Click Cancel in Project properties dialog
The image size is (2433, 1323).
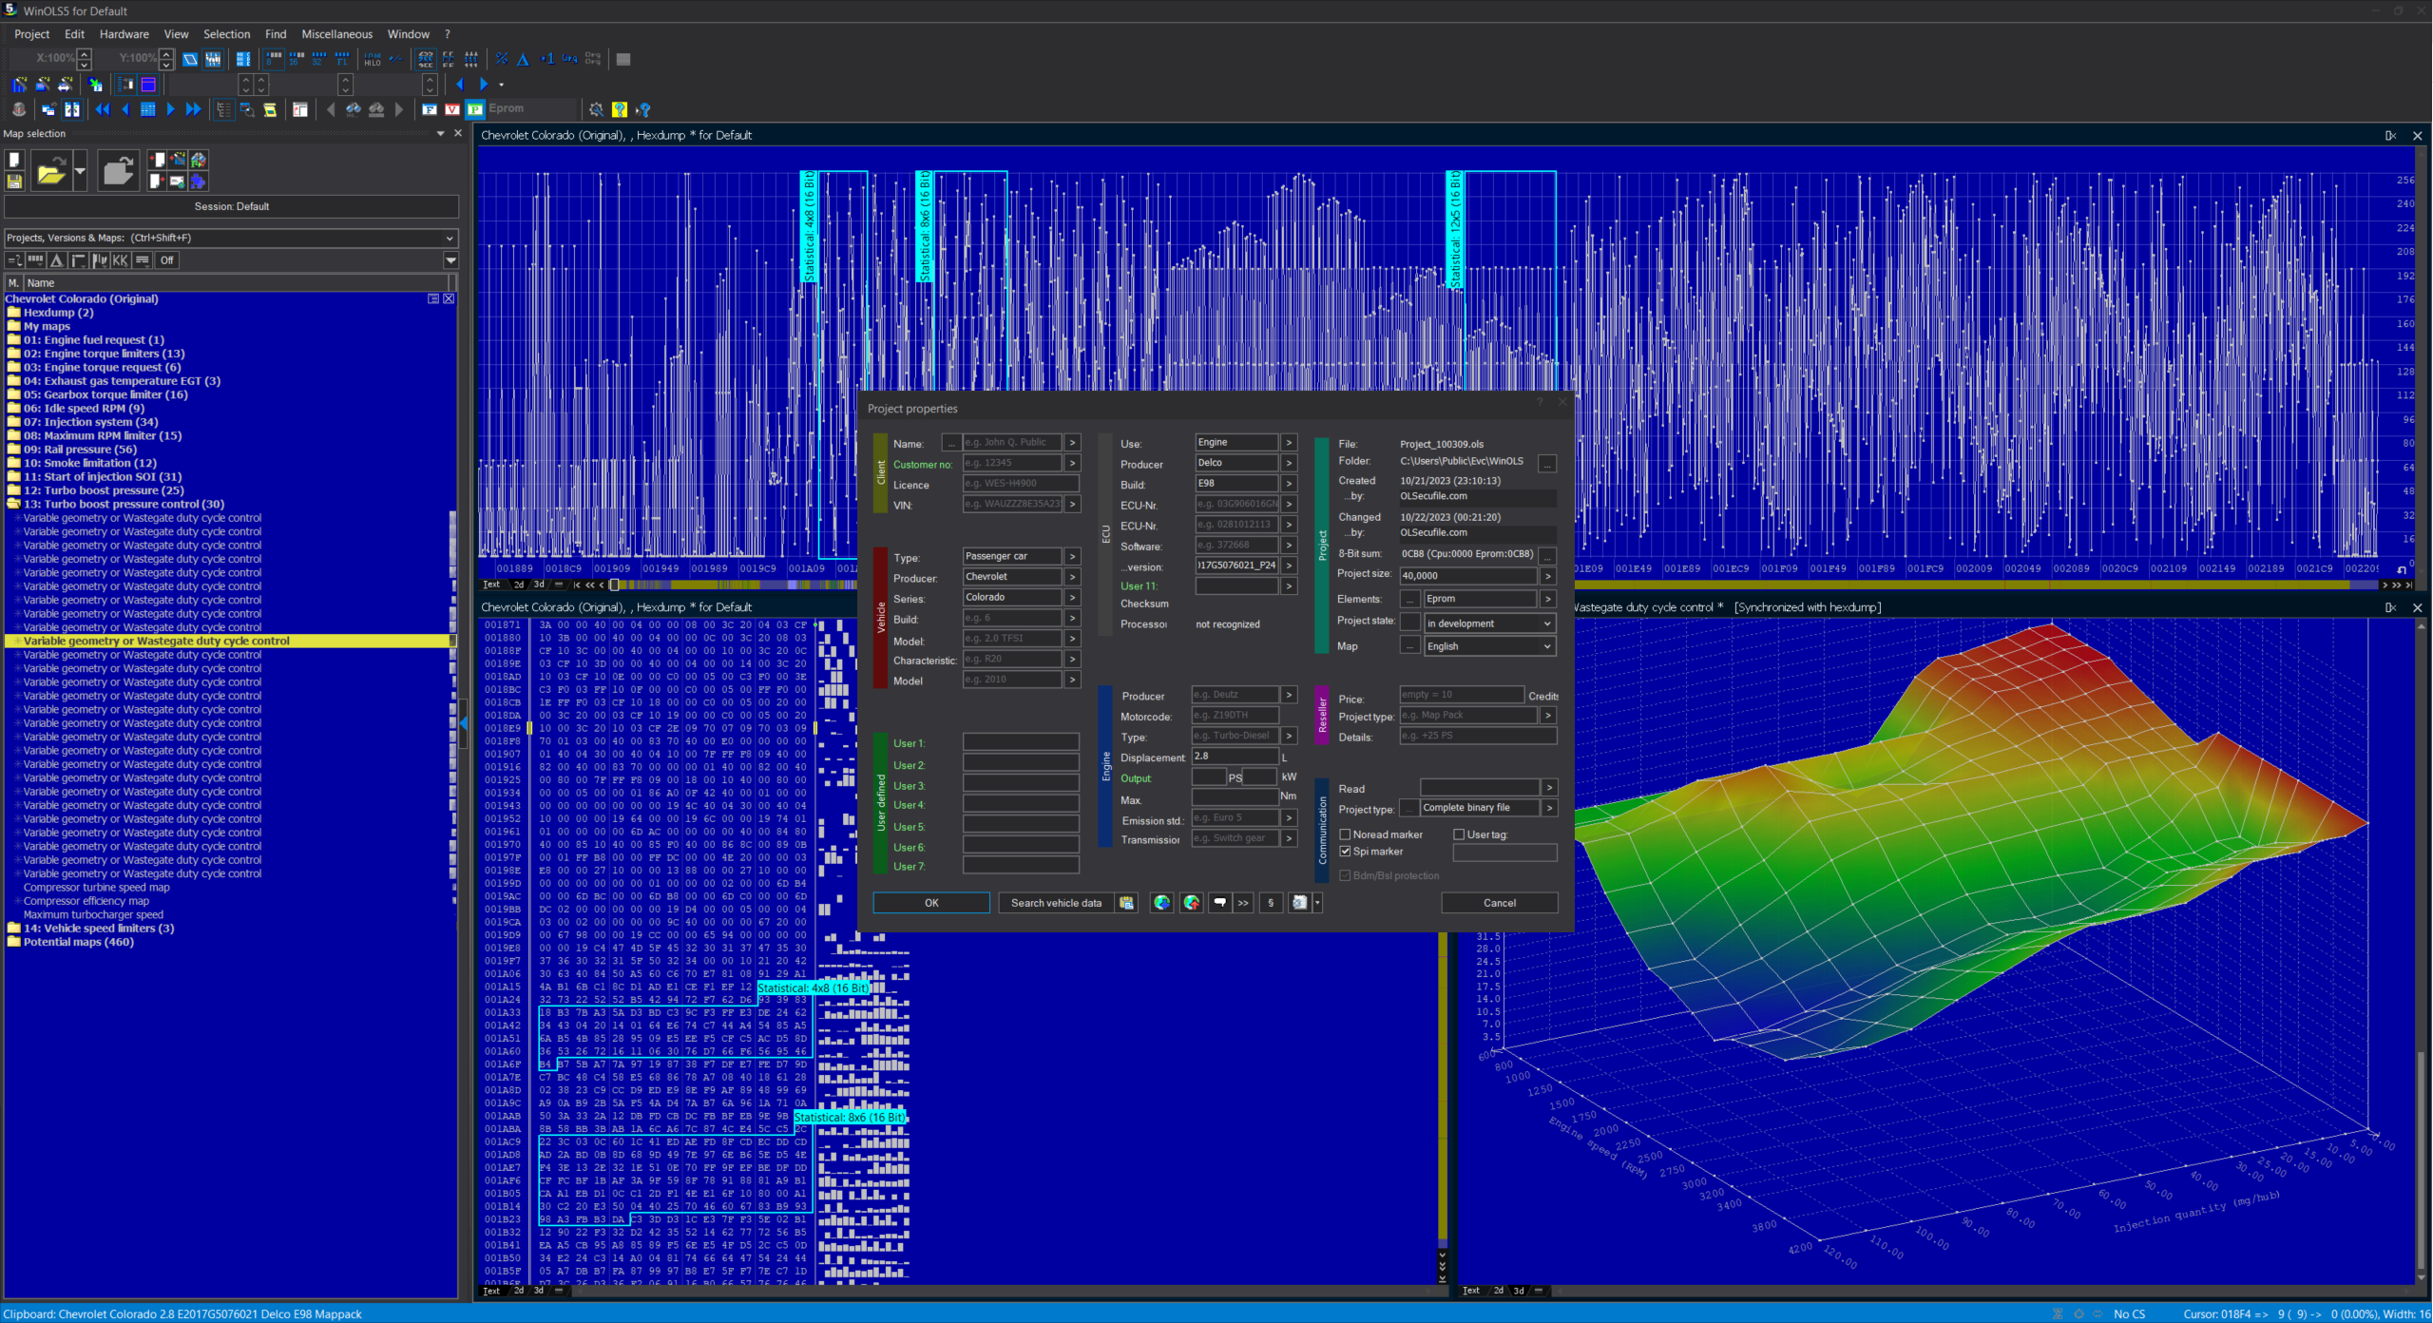point(1499,903)
